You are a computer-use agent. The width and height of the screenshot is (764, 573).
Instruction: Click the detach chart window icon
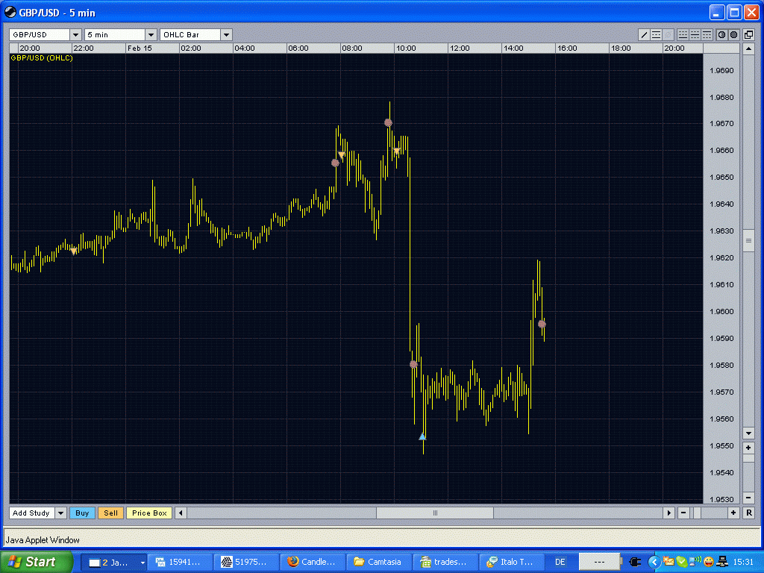[x=748, y=34]
